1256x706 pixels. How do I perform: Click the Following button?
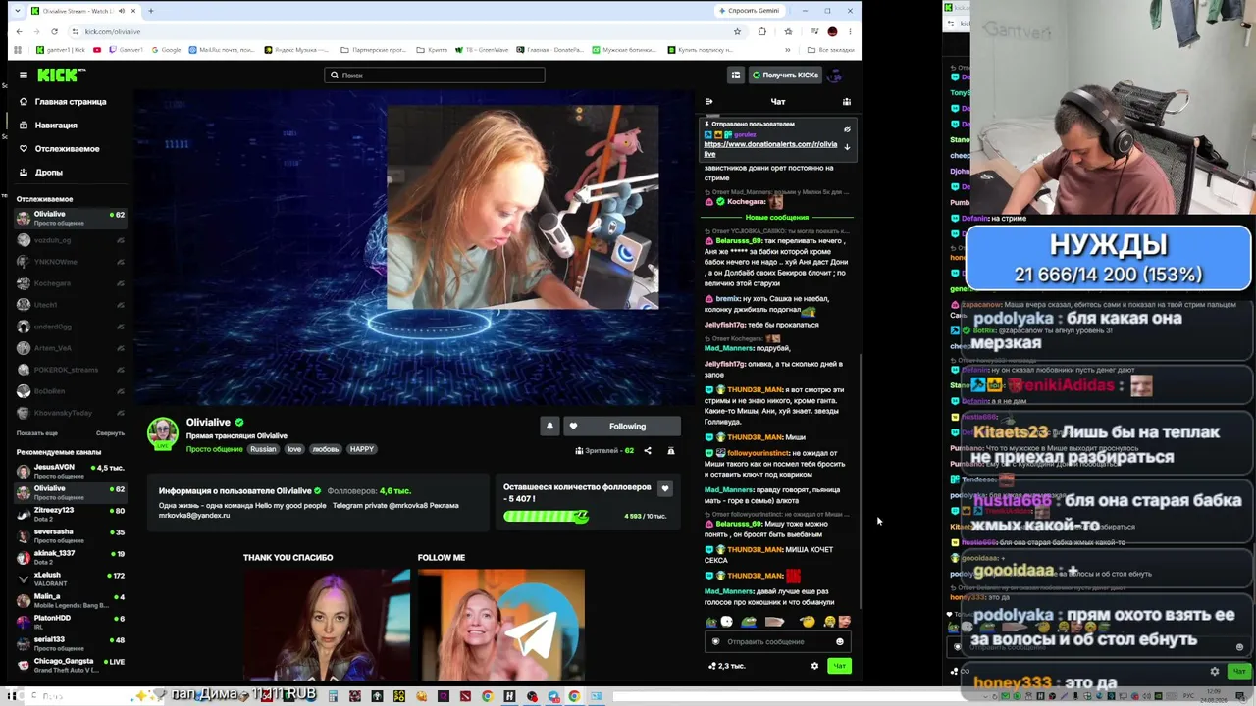622,427
